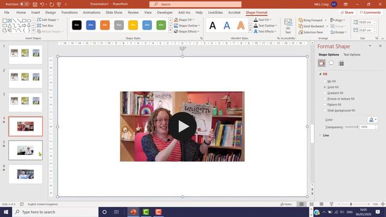
Task: Select the Solid fill radio button
Action: pos(324,87)
